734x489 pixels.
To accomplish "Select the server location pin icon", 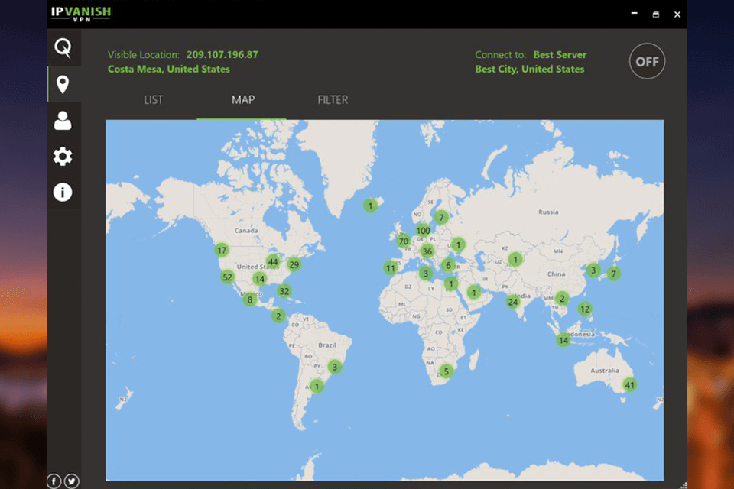I will click(63, 84).
